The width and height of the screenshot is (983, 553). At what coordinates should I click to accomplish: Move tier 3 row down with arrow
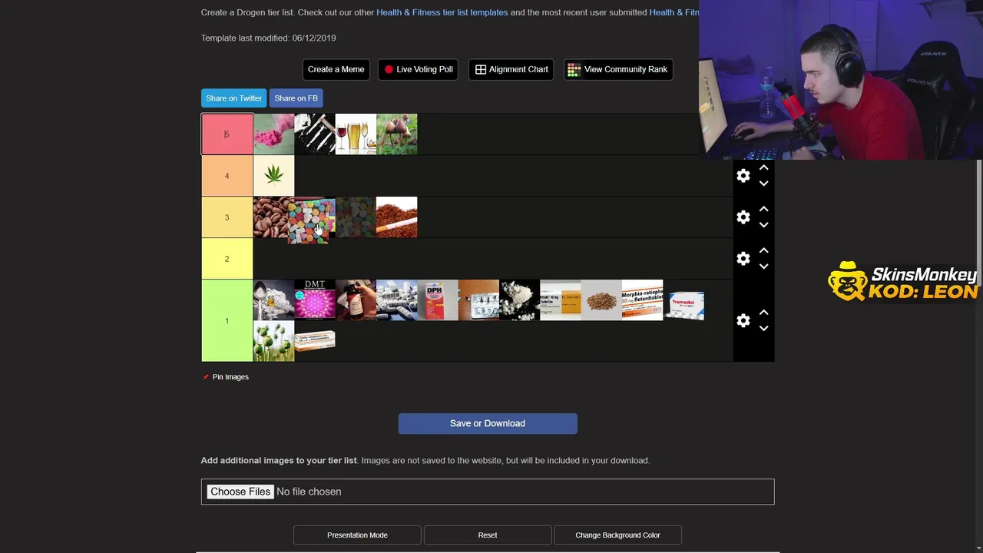(763, 225)
